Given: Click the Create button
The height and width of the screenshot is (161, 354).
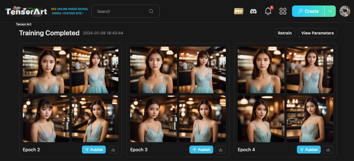Looking at the screenshot, I should (x=308, y=11).
